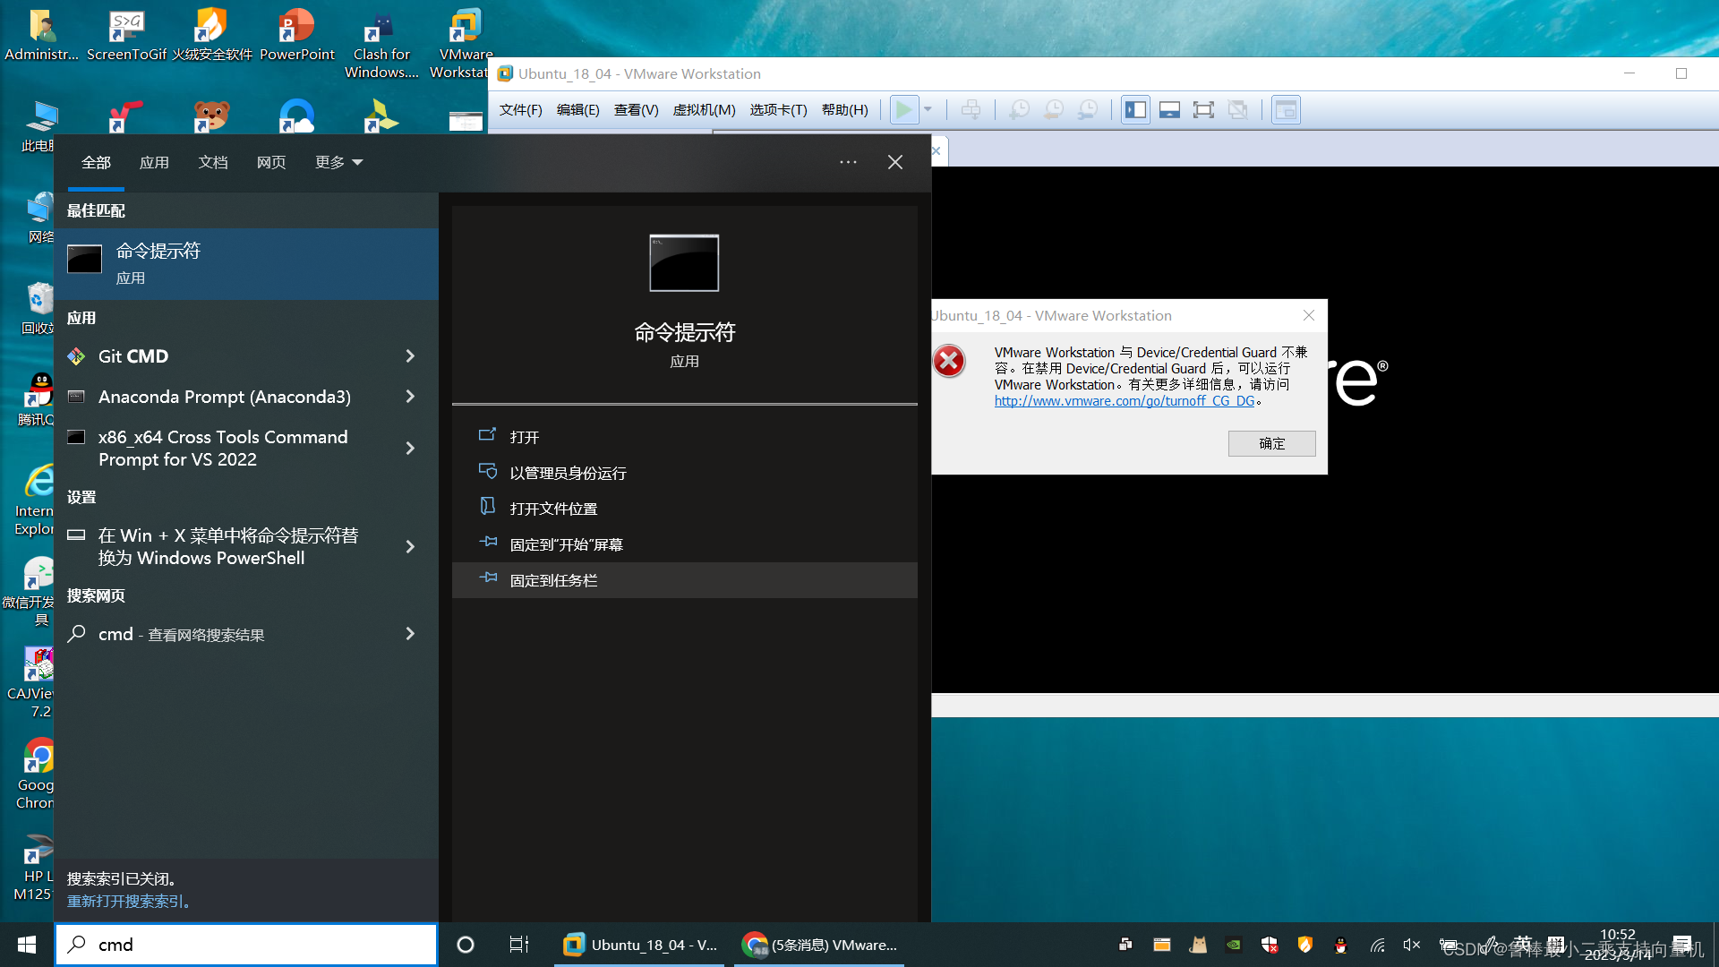1719x967 pixels.
Task: Expand x86_x64 Cross Tools chevron
Action: [410, 448]
